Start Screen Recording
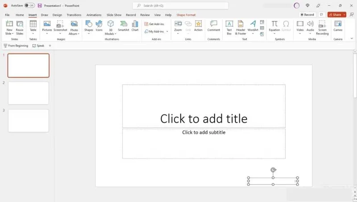 [x=322, y=28]
